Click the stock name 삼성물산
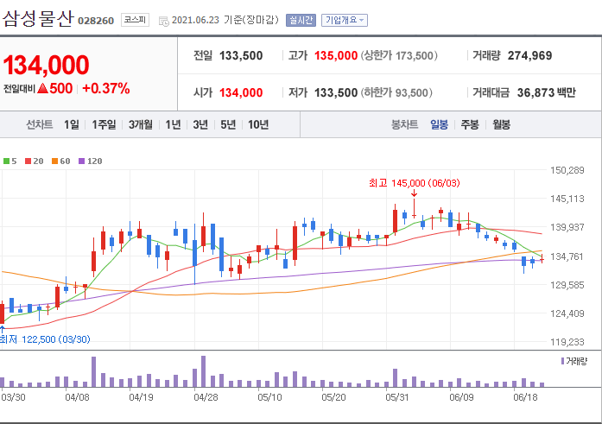 point(37,18)
